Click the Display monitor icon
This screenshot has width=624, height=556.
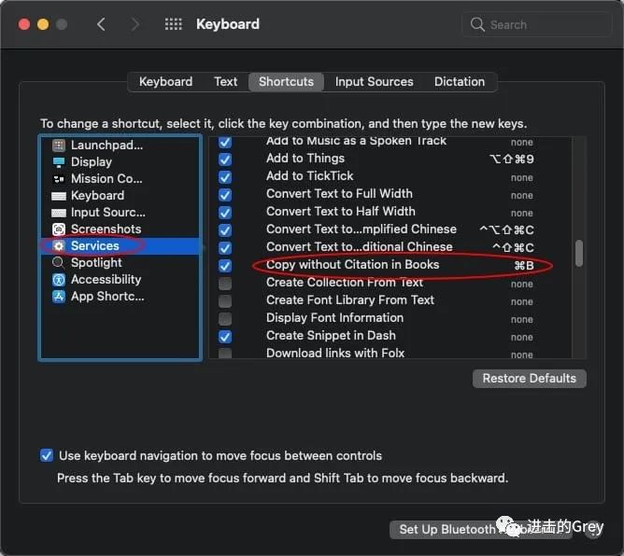59,162
